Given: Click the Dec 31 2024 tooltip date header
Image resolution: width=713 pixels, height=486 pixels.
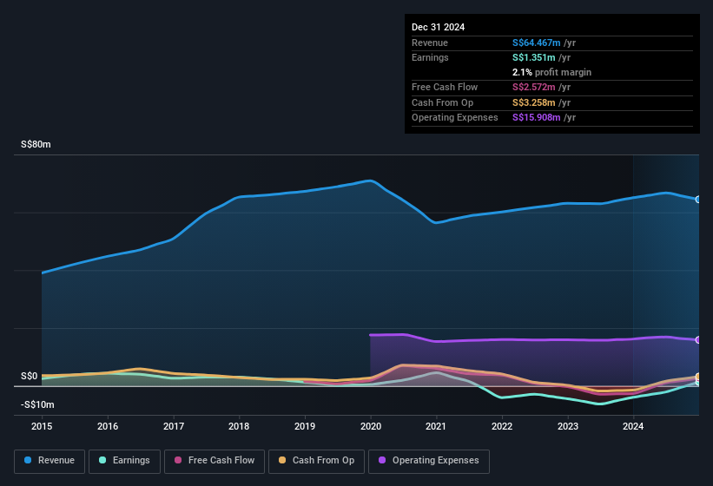Looking at the screenshot, I should pos(438,27).
